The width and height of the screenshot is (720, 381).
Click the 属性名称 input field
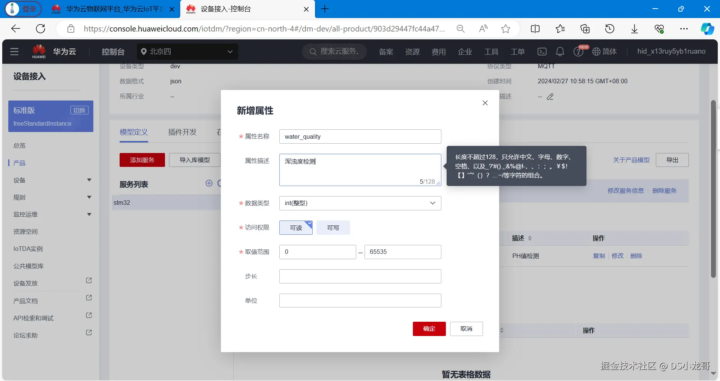pyautogui.click(x=360, y=136)
